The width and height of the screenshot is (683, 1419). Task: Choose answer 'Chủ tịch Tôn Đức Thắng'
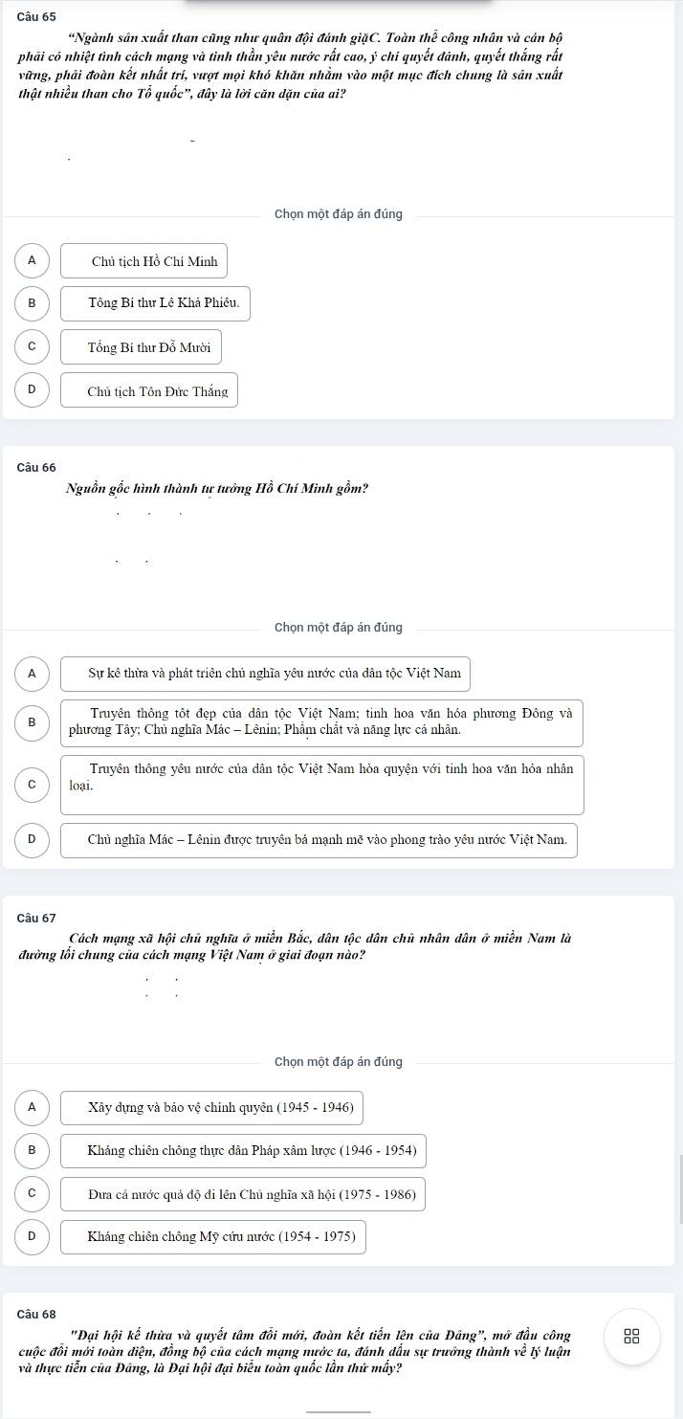tap(149, 389)
